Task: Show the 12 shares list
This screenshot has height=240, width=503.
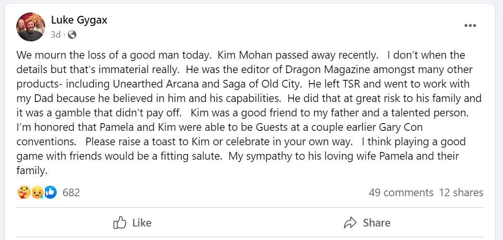Action: [461, 192]
